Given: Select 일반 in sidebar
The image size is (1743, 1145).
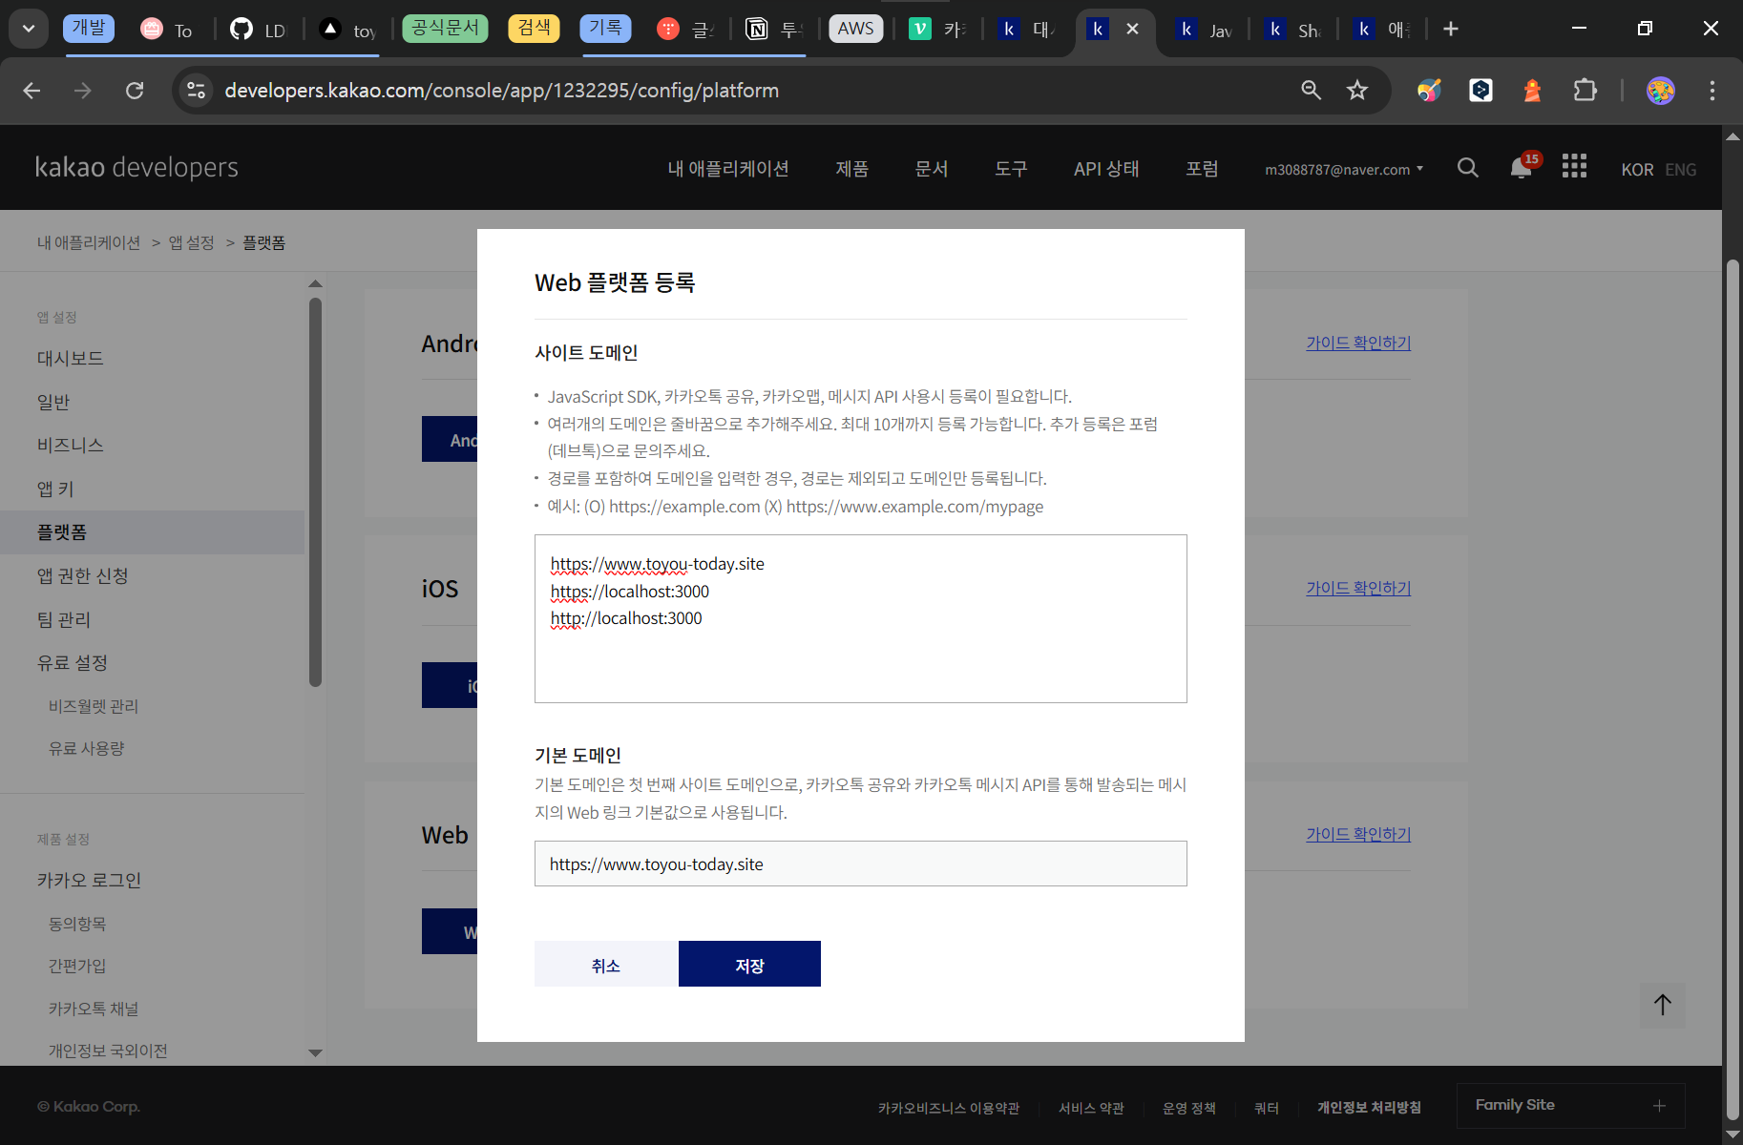Looking at the screenshot, I should click(x=53, y=403).
